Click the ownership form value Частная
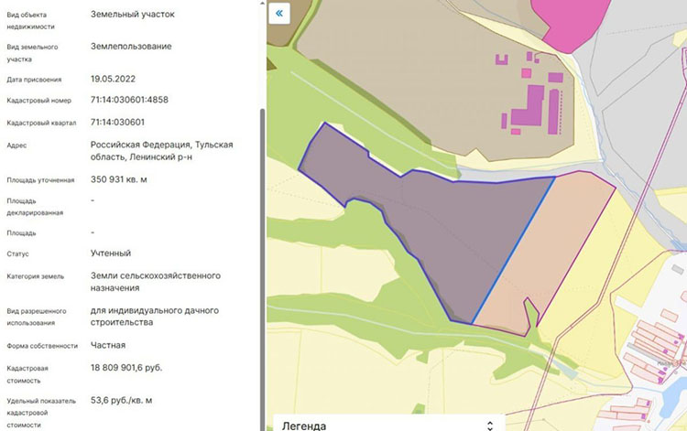 pyautogui.click(x=108, y=345)
